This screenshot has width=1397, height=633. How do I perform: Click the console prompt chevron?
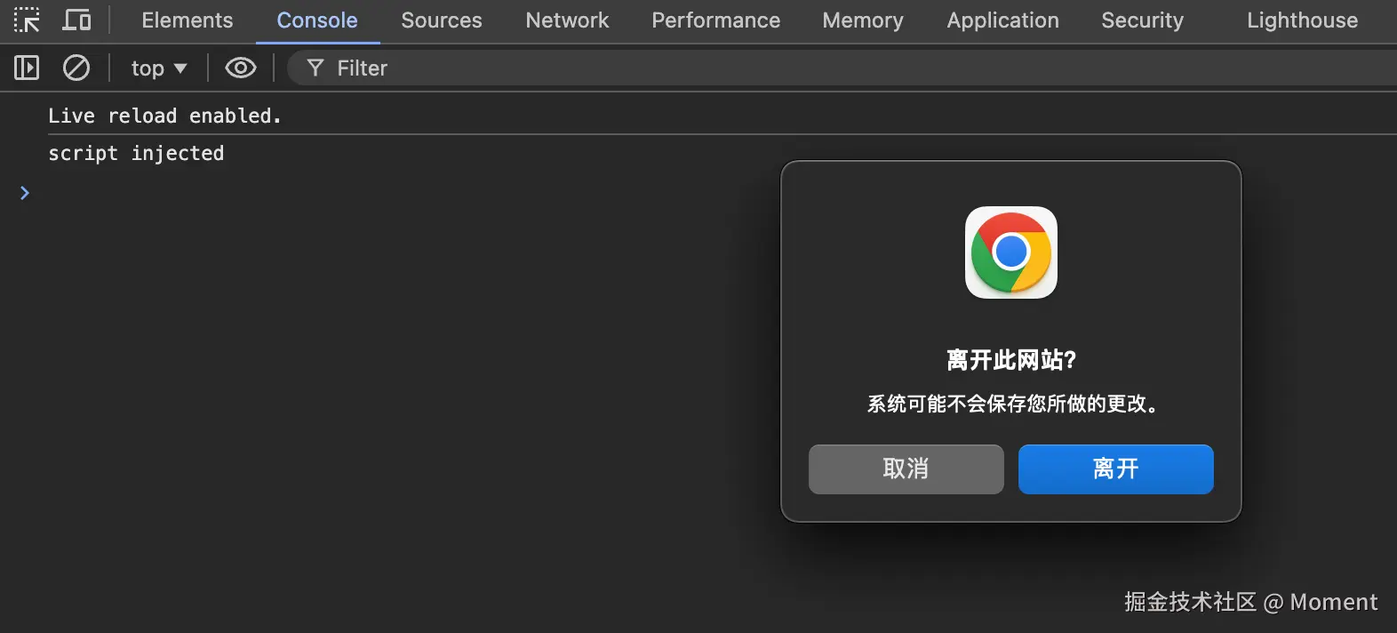25,193
